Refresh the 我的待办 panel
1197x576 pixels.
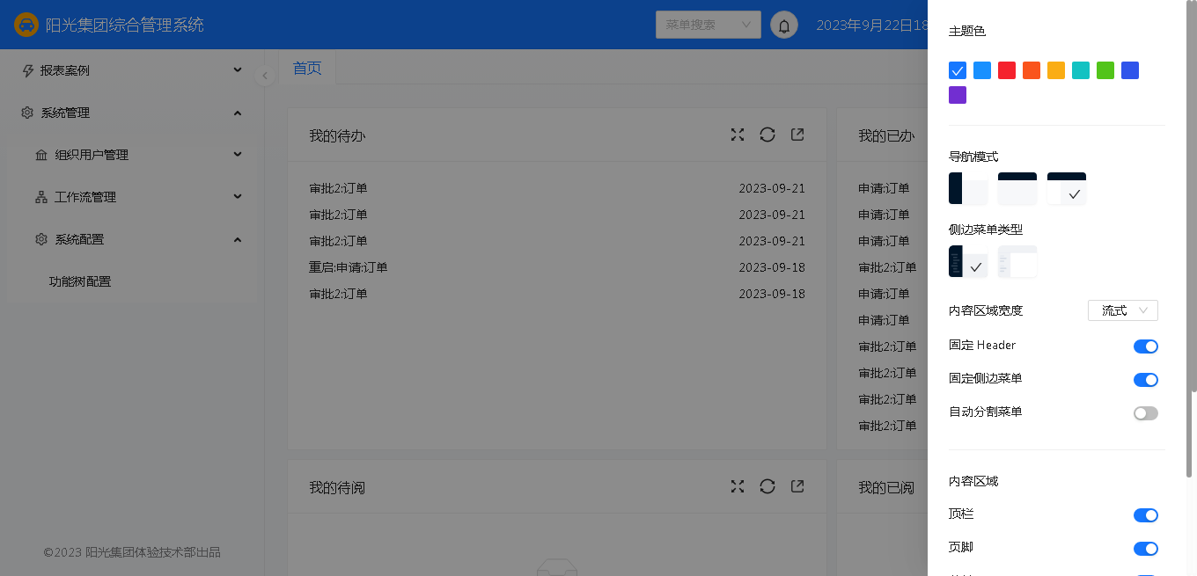tap(767, 135)
